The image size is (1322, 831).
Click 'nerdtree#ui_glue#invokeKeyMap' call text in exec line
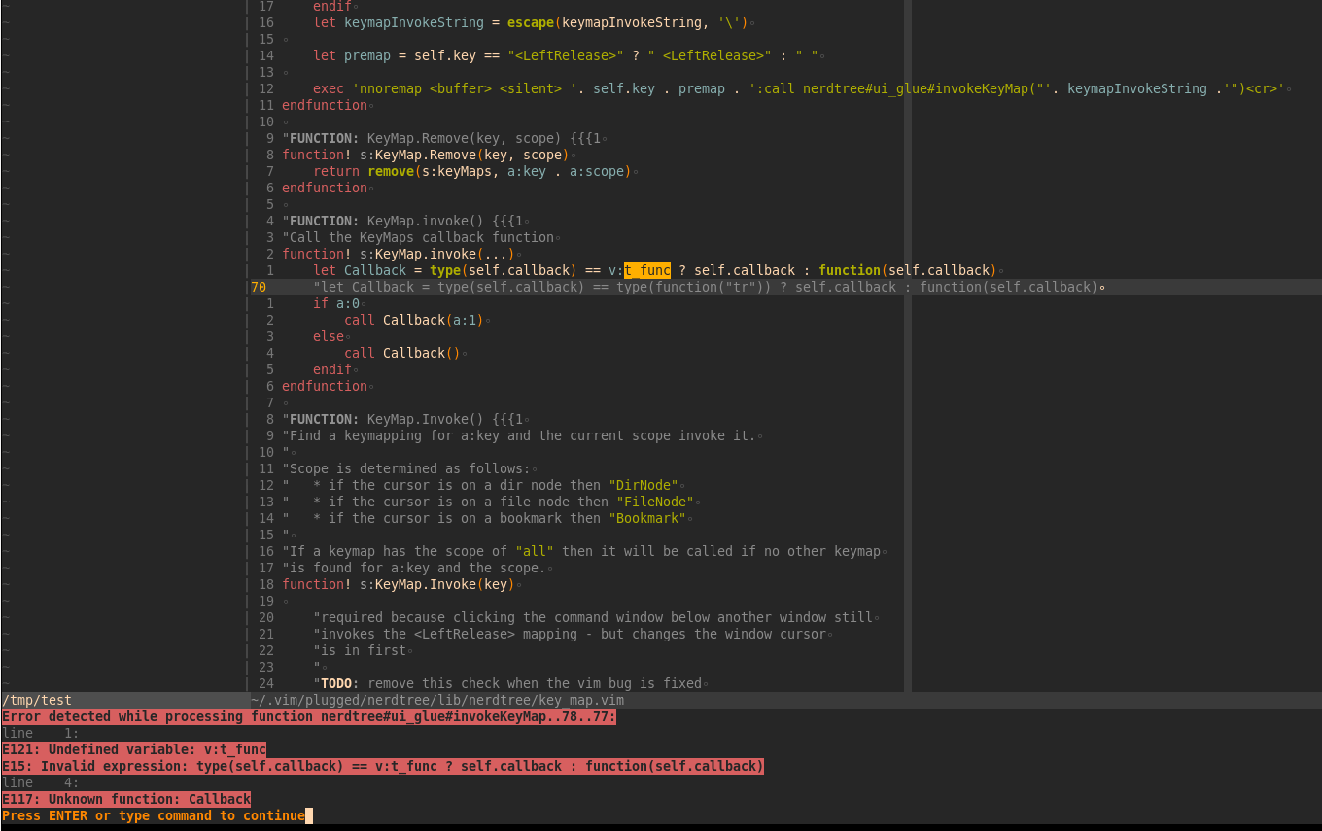(x=916, y=88)
